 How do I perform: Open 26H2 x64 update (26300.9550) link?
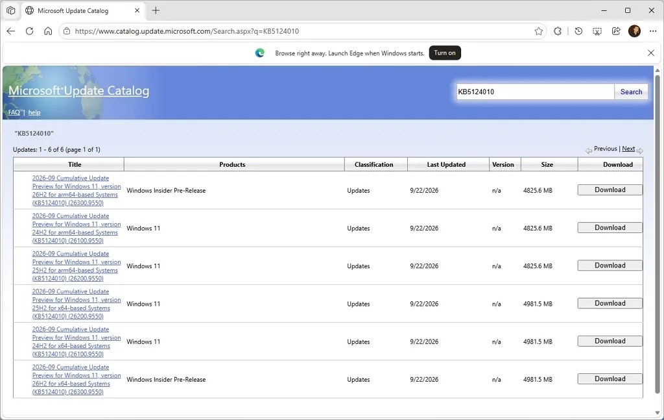coord(77,379)
